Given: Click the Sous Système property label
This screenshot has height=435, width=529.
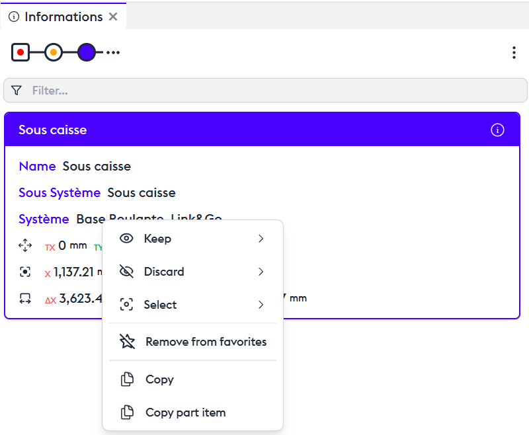Looking at the screenshot, I should click(60, 193).
